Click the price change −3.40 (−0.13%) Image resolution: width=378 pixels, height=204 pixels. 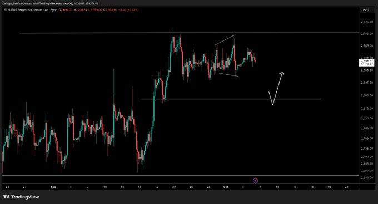pyautogui.click(x=128, y=10)
